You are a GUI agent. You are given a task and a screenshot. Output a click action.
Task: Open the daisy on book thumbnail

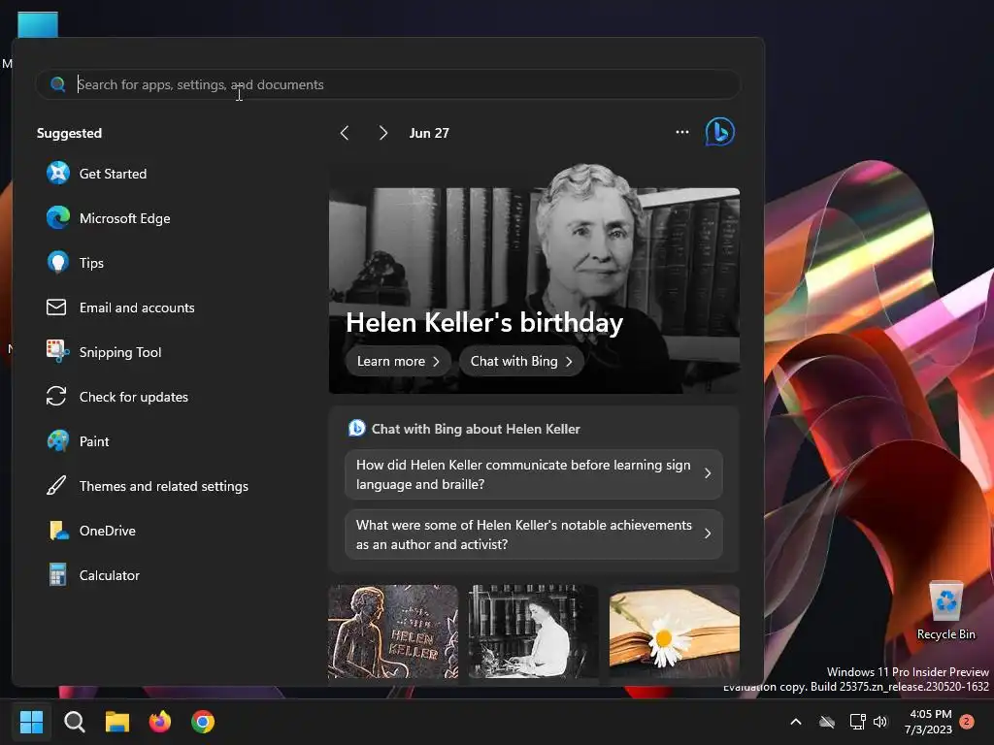click(x=675, y=632)
